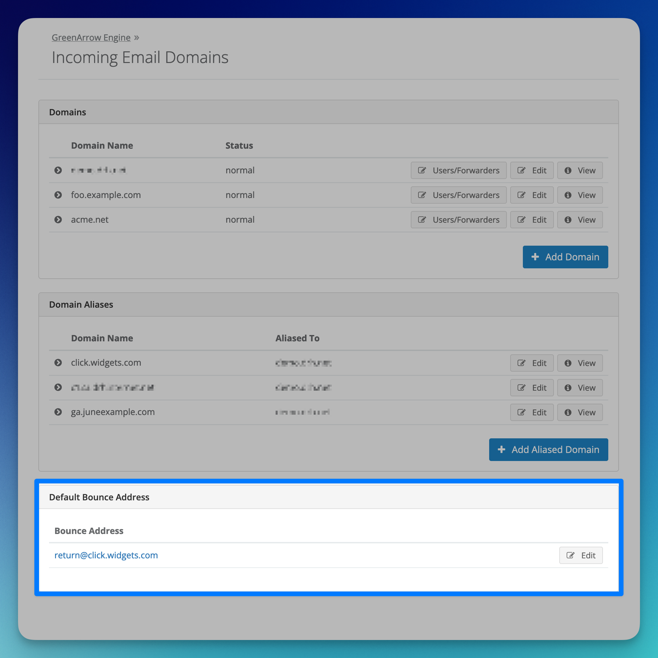Edit the acme.net domain
Image resolution: width=658 pixels, height=658 pixels.
click(532, 220)
